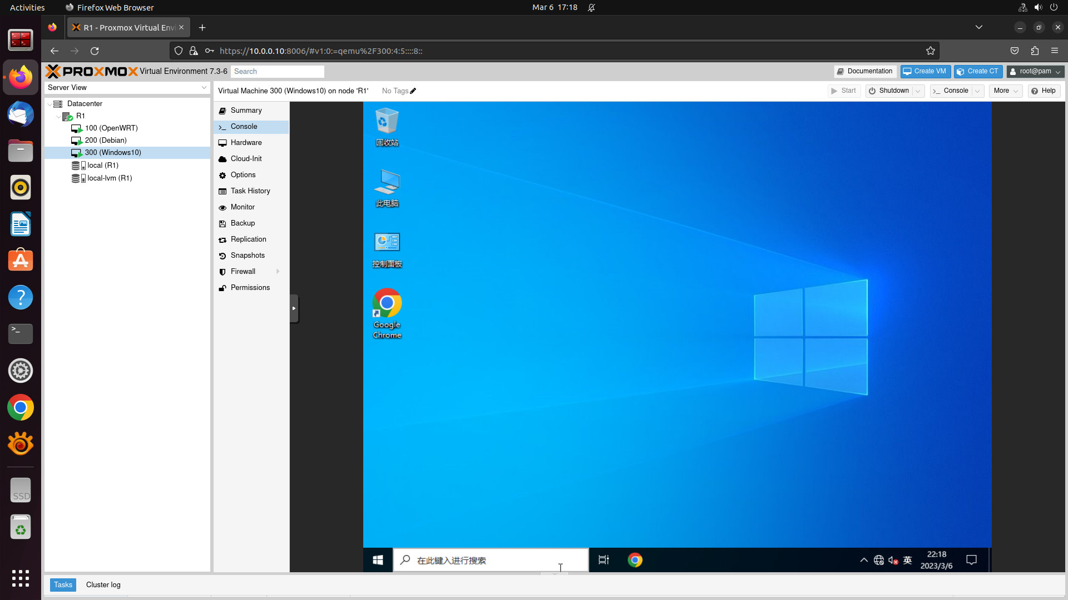1068x600 pixels.
Task: Open Windows notification center icon
Action: click(x=971, y=560)
